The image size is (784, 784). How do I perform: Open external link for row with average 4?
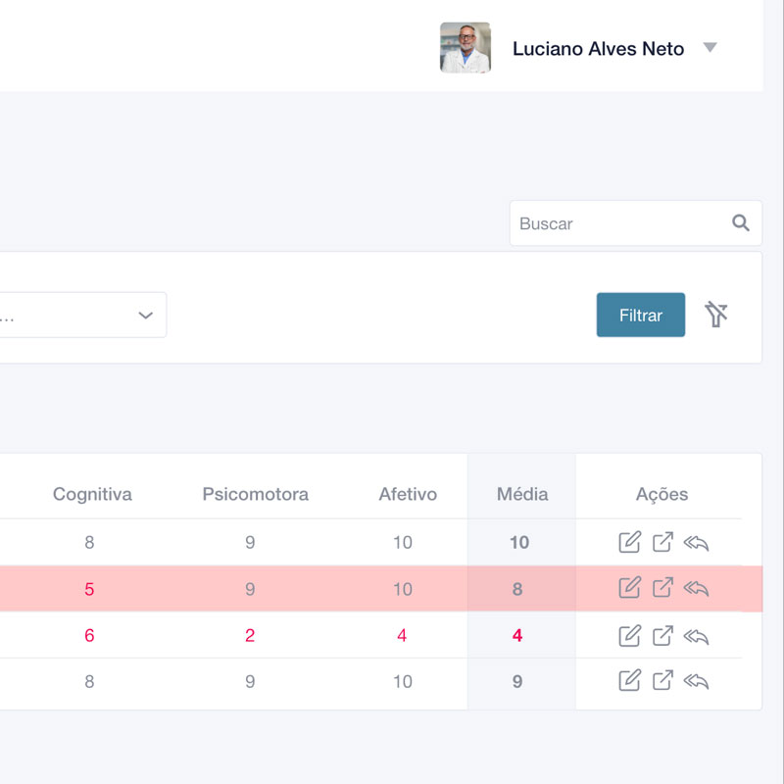pyautogui.click(x=663, y=635)
